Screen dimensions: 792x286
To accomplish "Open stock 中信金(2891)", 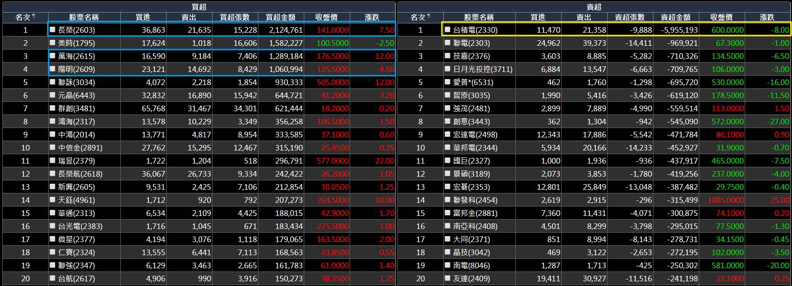I will pyautogui.click(x=80, y=148).
